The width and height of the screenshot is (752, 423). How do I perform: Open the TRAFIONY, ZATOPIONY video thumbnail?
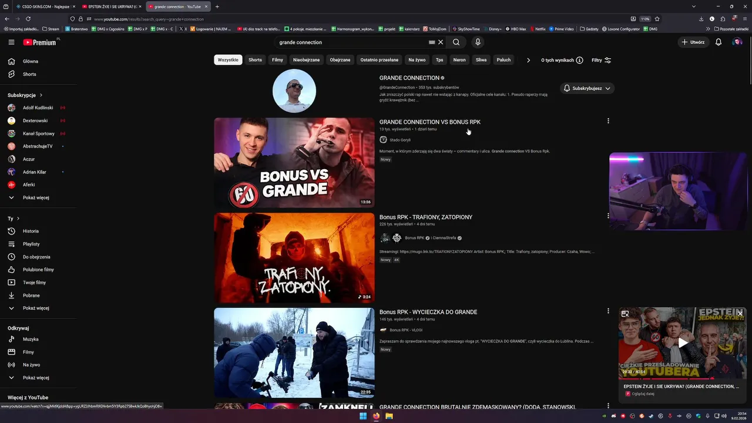pyautogui.click(x=294, y=258)
